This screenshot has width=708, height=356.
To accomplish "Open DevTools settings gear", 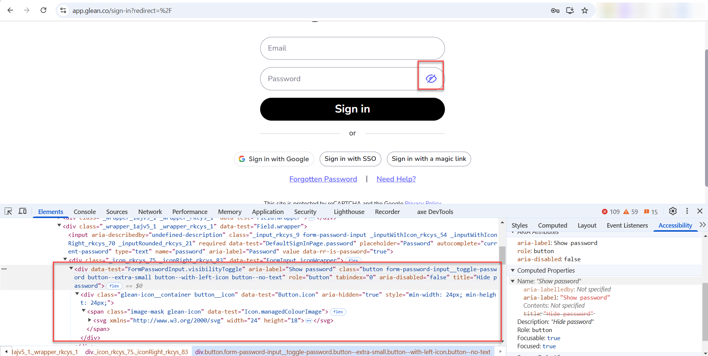I will 673,211.
